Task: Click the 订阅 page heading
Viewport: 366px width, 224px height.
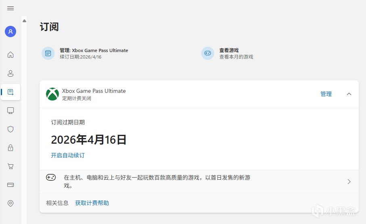Action: click(x=49, y=27)
